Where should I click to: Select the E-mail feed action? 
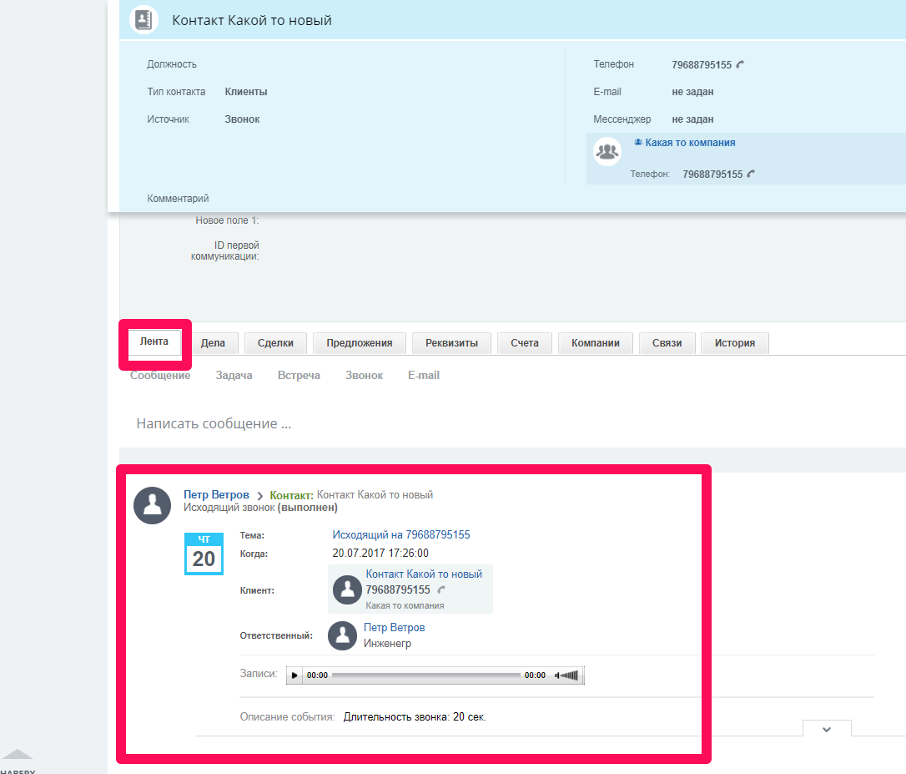click(x=423, y=376)
